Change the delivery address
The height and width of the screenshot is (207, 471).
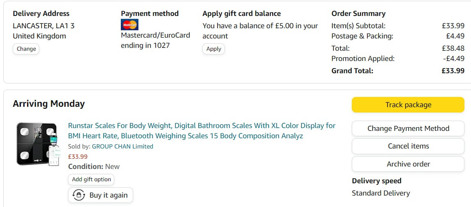[x=26, y=49]
